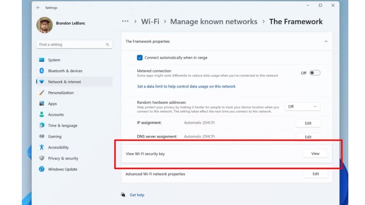Viewport: 365px width, 205px height.
Task: Open Random hardware addresses dropdown
Action: coord(302,106)
